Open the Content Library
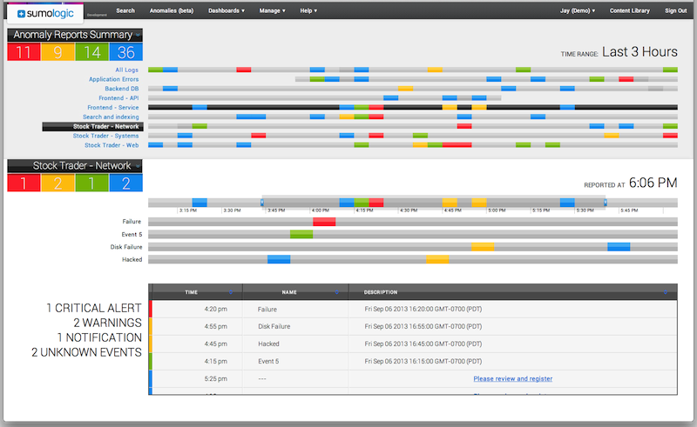This screenshot has height=427, width=697. pos(629,10)
